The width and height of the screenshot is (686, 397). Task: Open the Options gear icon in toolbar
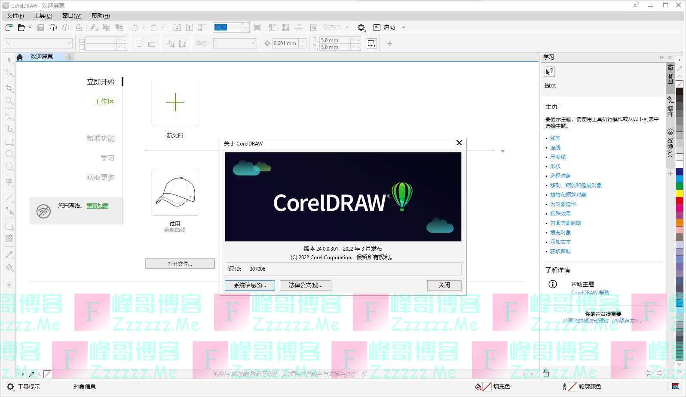[361, 27]
